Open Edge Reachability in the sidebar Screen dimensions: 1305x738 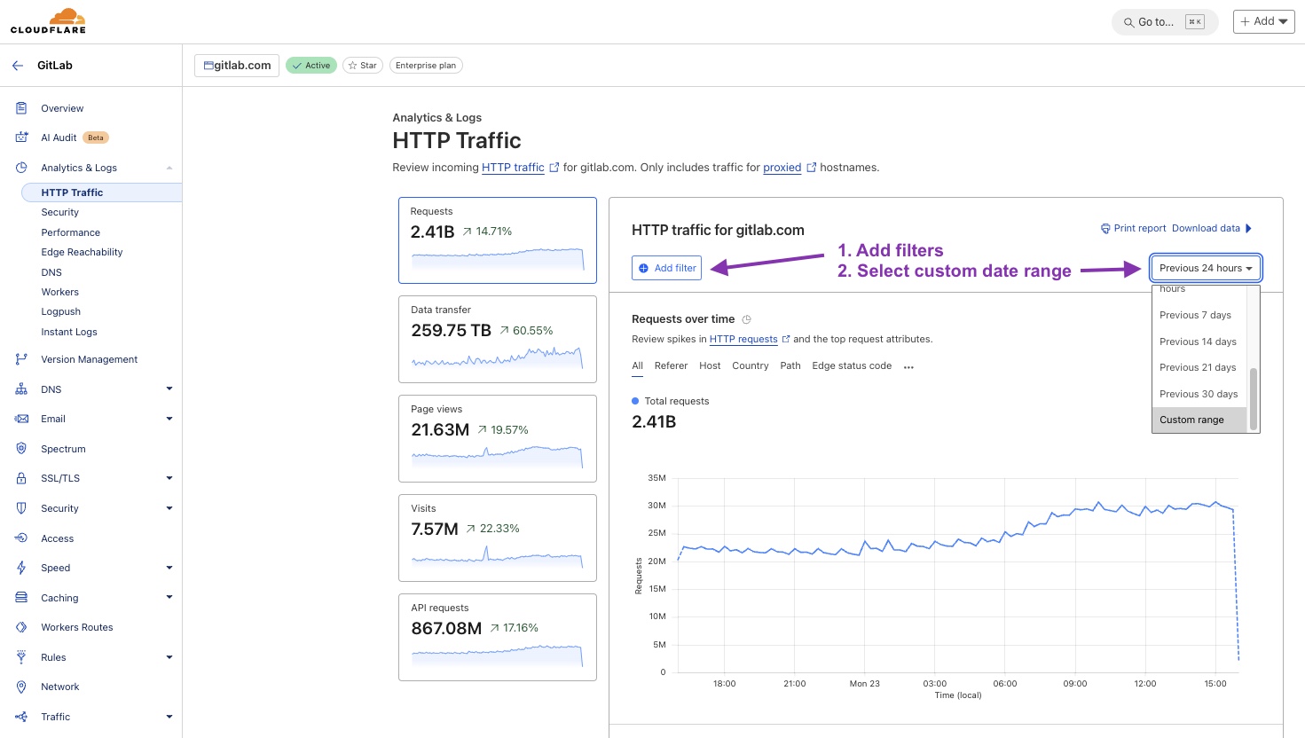tap(82, 252)
